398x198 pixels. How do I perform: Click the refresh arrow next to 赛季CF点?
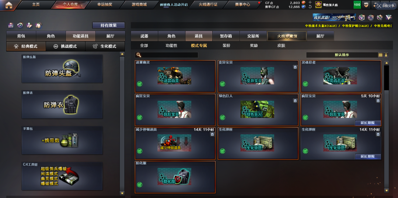point(310,7)
